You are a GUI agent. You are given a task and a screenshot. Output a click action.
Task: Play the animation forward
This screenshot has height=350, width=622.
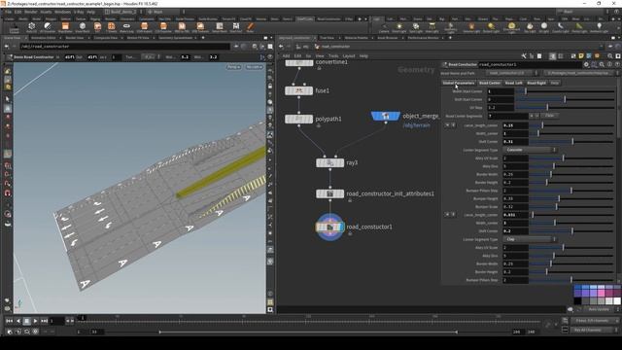[35, 321]
